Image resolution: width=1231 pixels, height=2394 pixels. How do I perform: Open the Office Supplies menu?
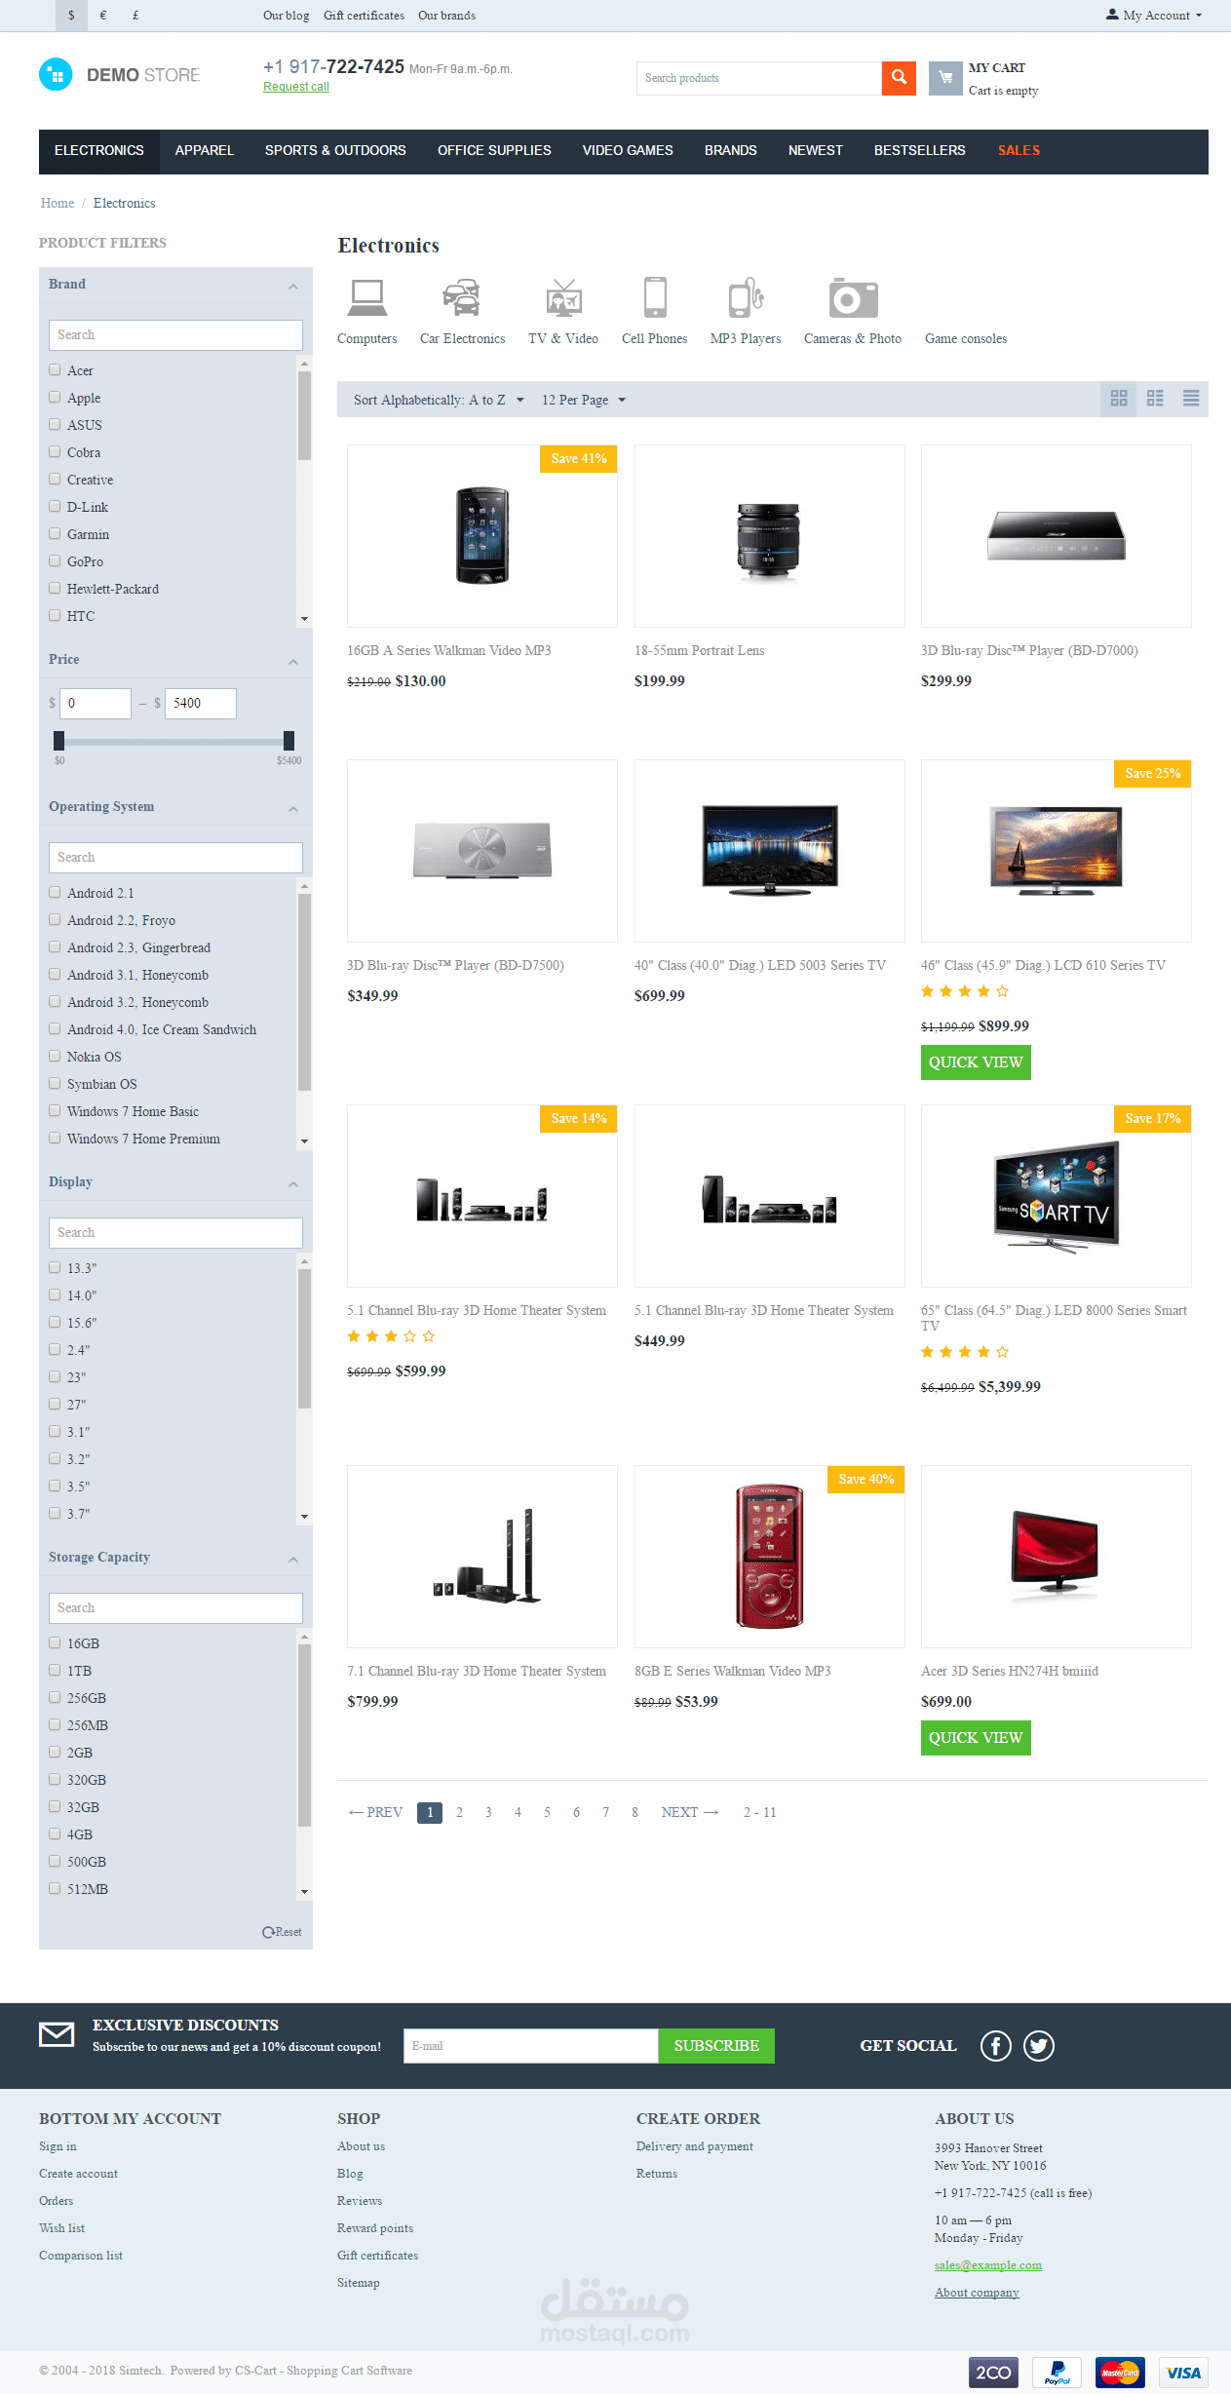click(494, 151)
